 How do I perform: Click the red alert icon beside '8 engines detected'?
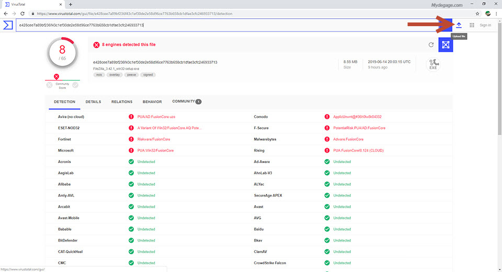[x=96, y=45]
